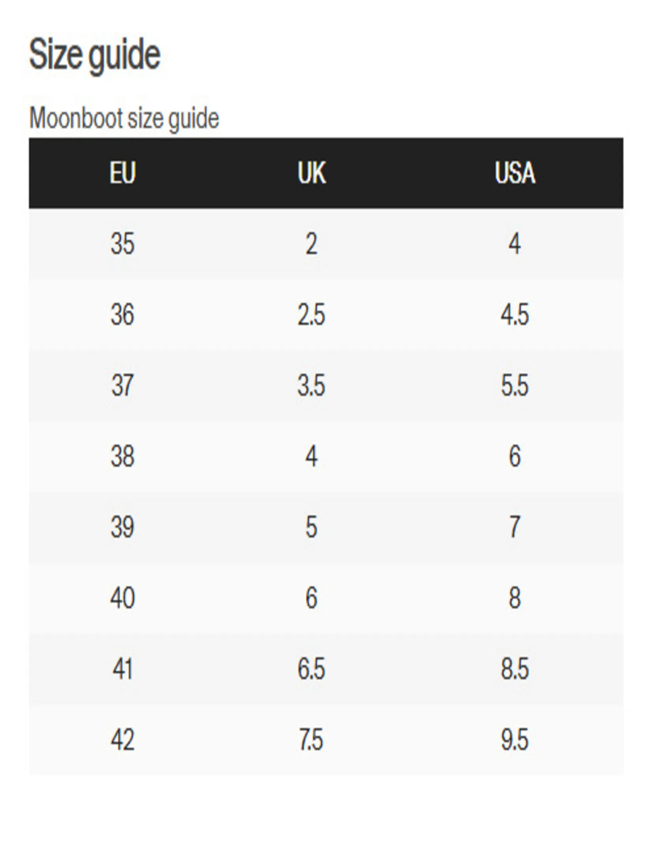
Task: Click UK size 7.5 cell
Action: 311,739
